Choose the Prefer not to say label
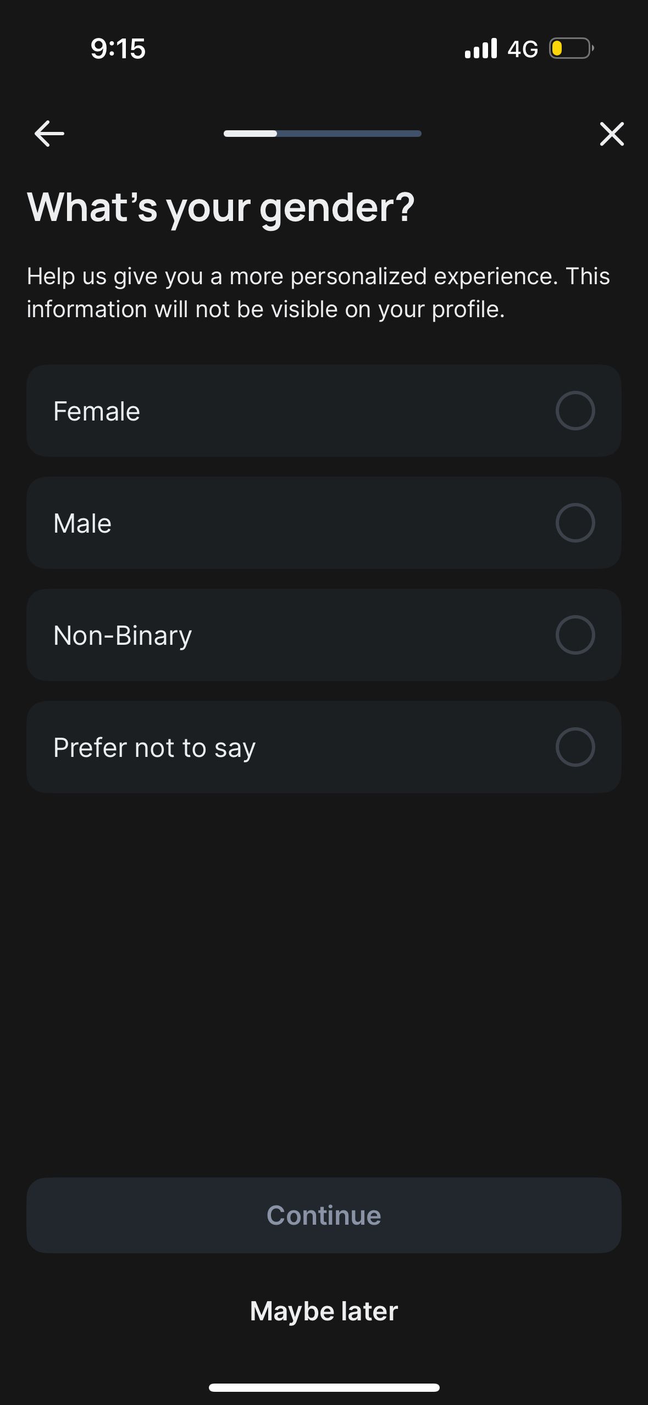Screen dimensions: 648x1405 [x=154, y=748]
